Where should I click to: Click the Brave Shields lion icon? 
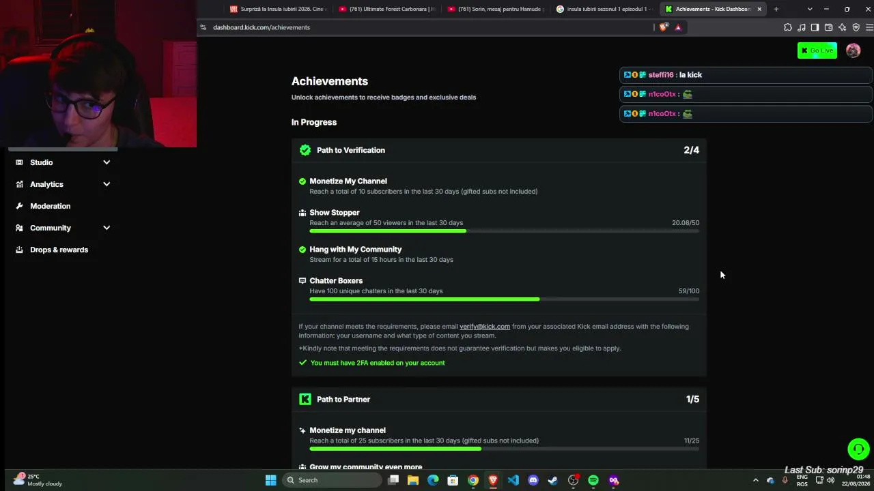click(x=663, y=27)
